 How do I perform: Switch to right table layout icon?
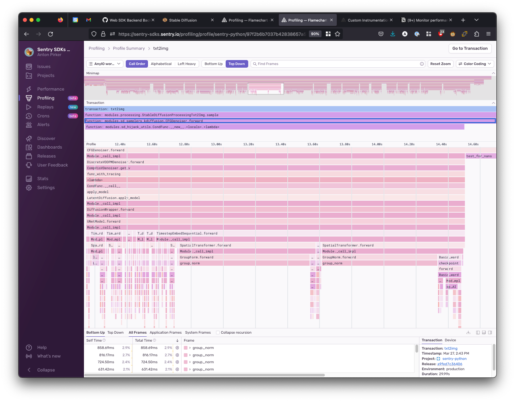click(x=490, y=333)
